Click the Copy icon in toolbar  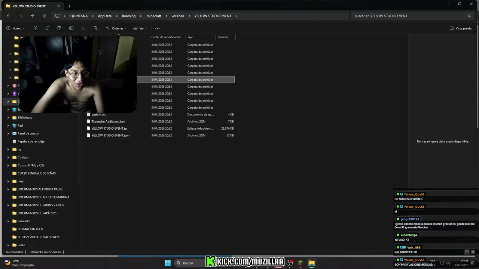coord(47,28)
